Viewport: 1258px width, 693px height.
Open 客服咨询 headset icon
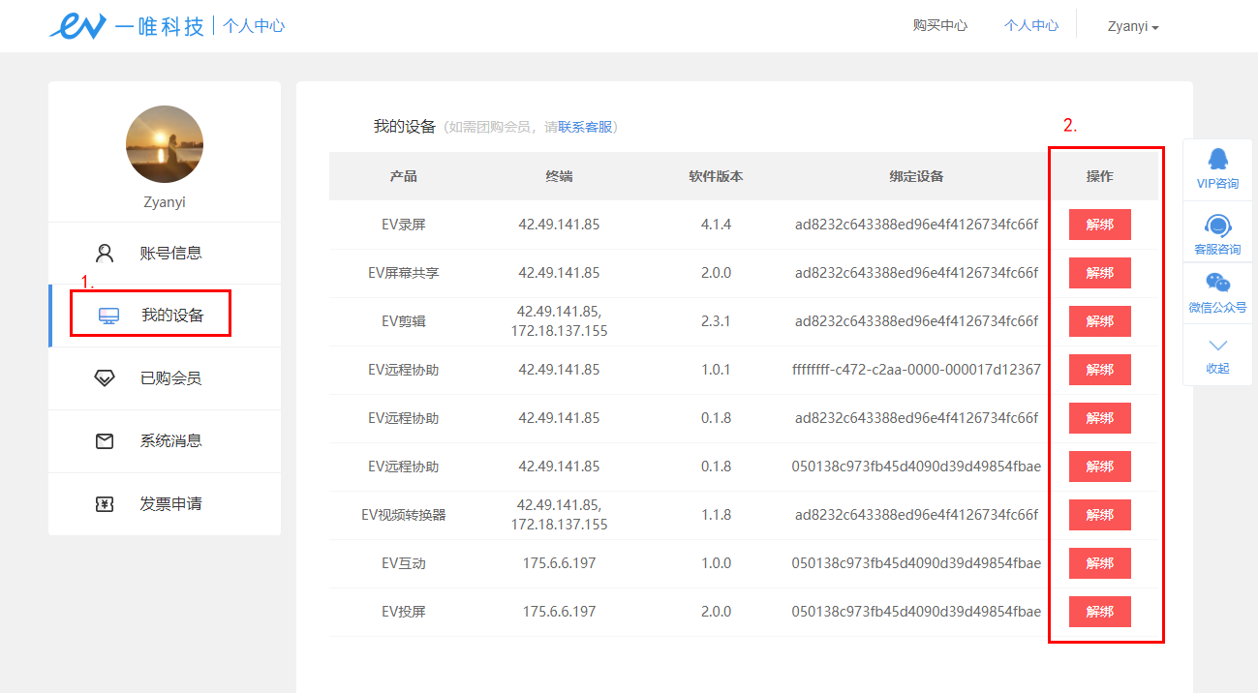1217,226
